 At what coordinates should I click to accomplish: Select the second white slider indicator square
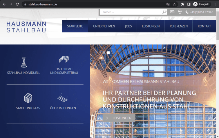coord(108,53)
